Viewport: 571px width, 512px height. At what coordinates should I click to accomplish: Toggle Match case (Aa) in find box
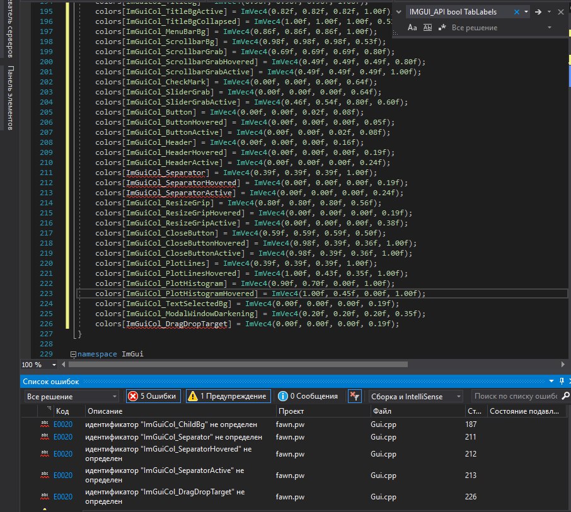(x=412, y=28)
